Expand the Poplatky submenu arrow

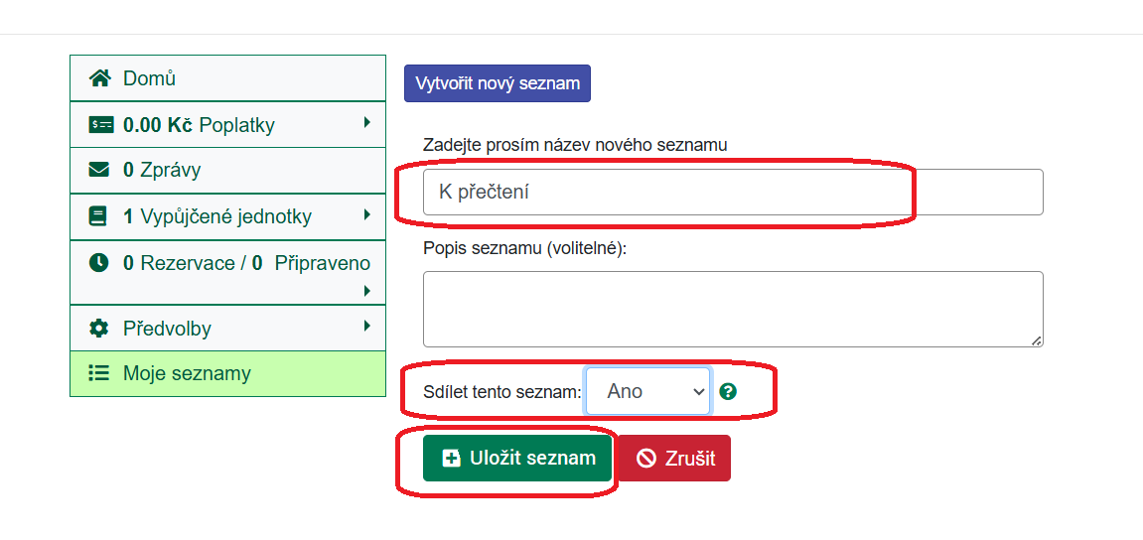point(366,123)
